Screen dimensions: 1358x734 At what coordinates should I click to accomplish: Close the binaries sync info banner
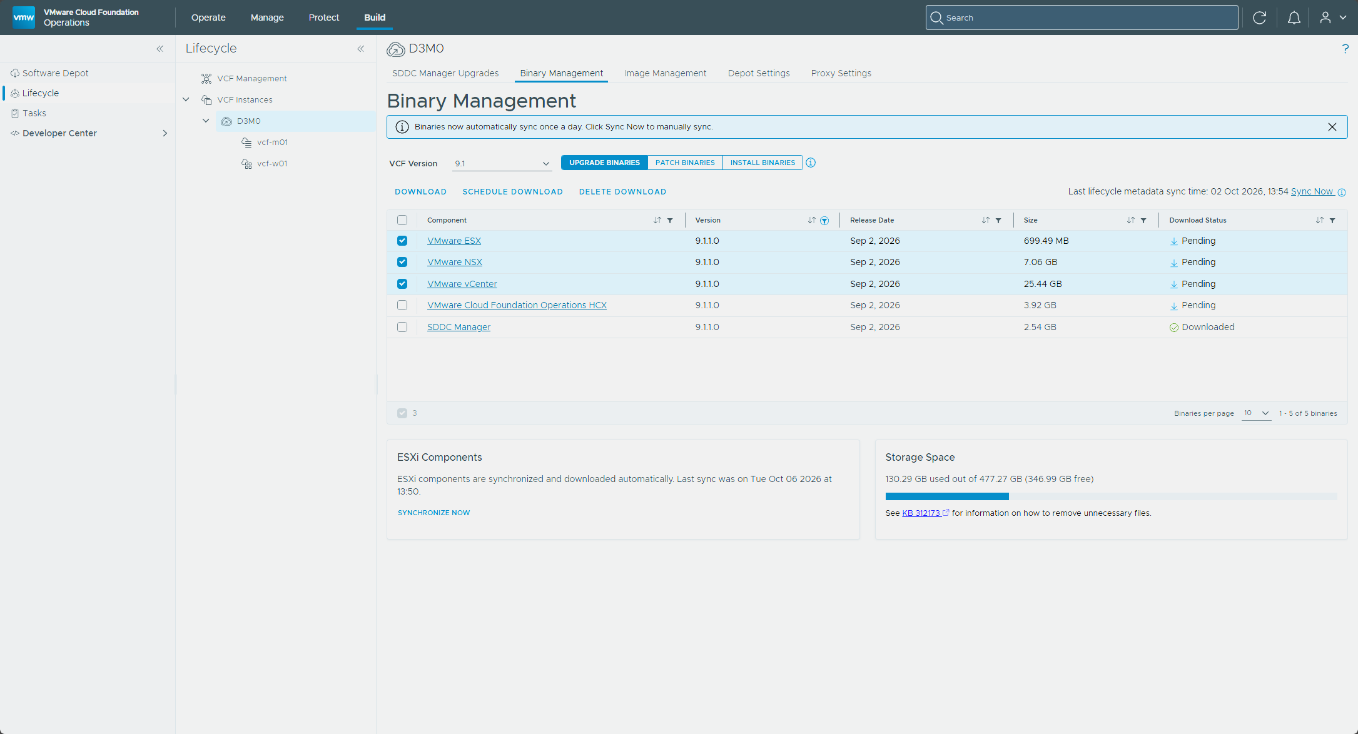tap(1332, 127)
